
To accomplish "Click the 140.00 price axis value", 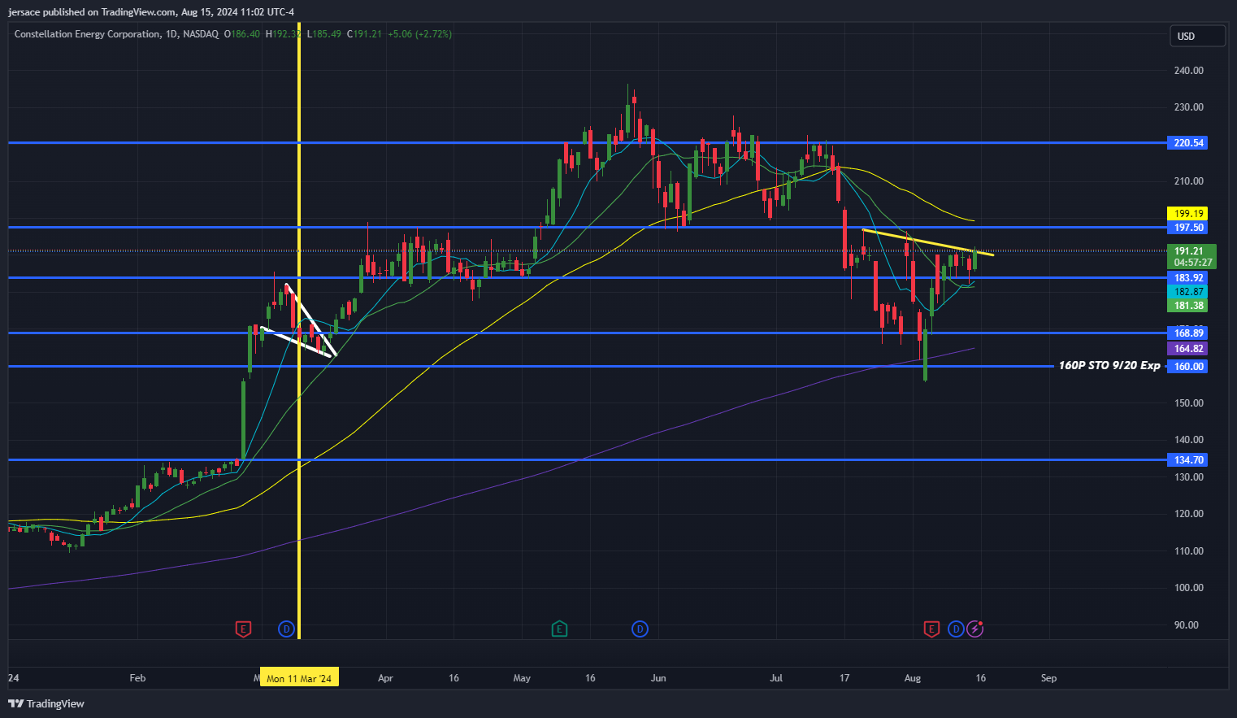I will tap(1188, 440).
